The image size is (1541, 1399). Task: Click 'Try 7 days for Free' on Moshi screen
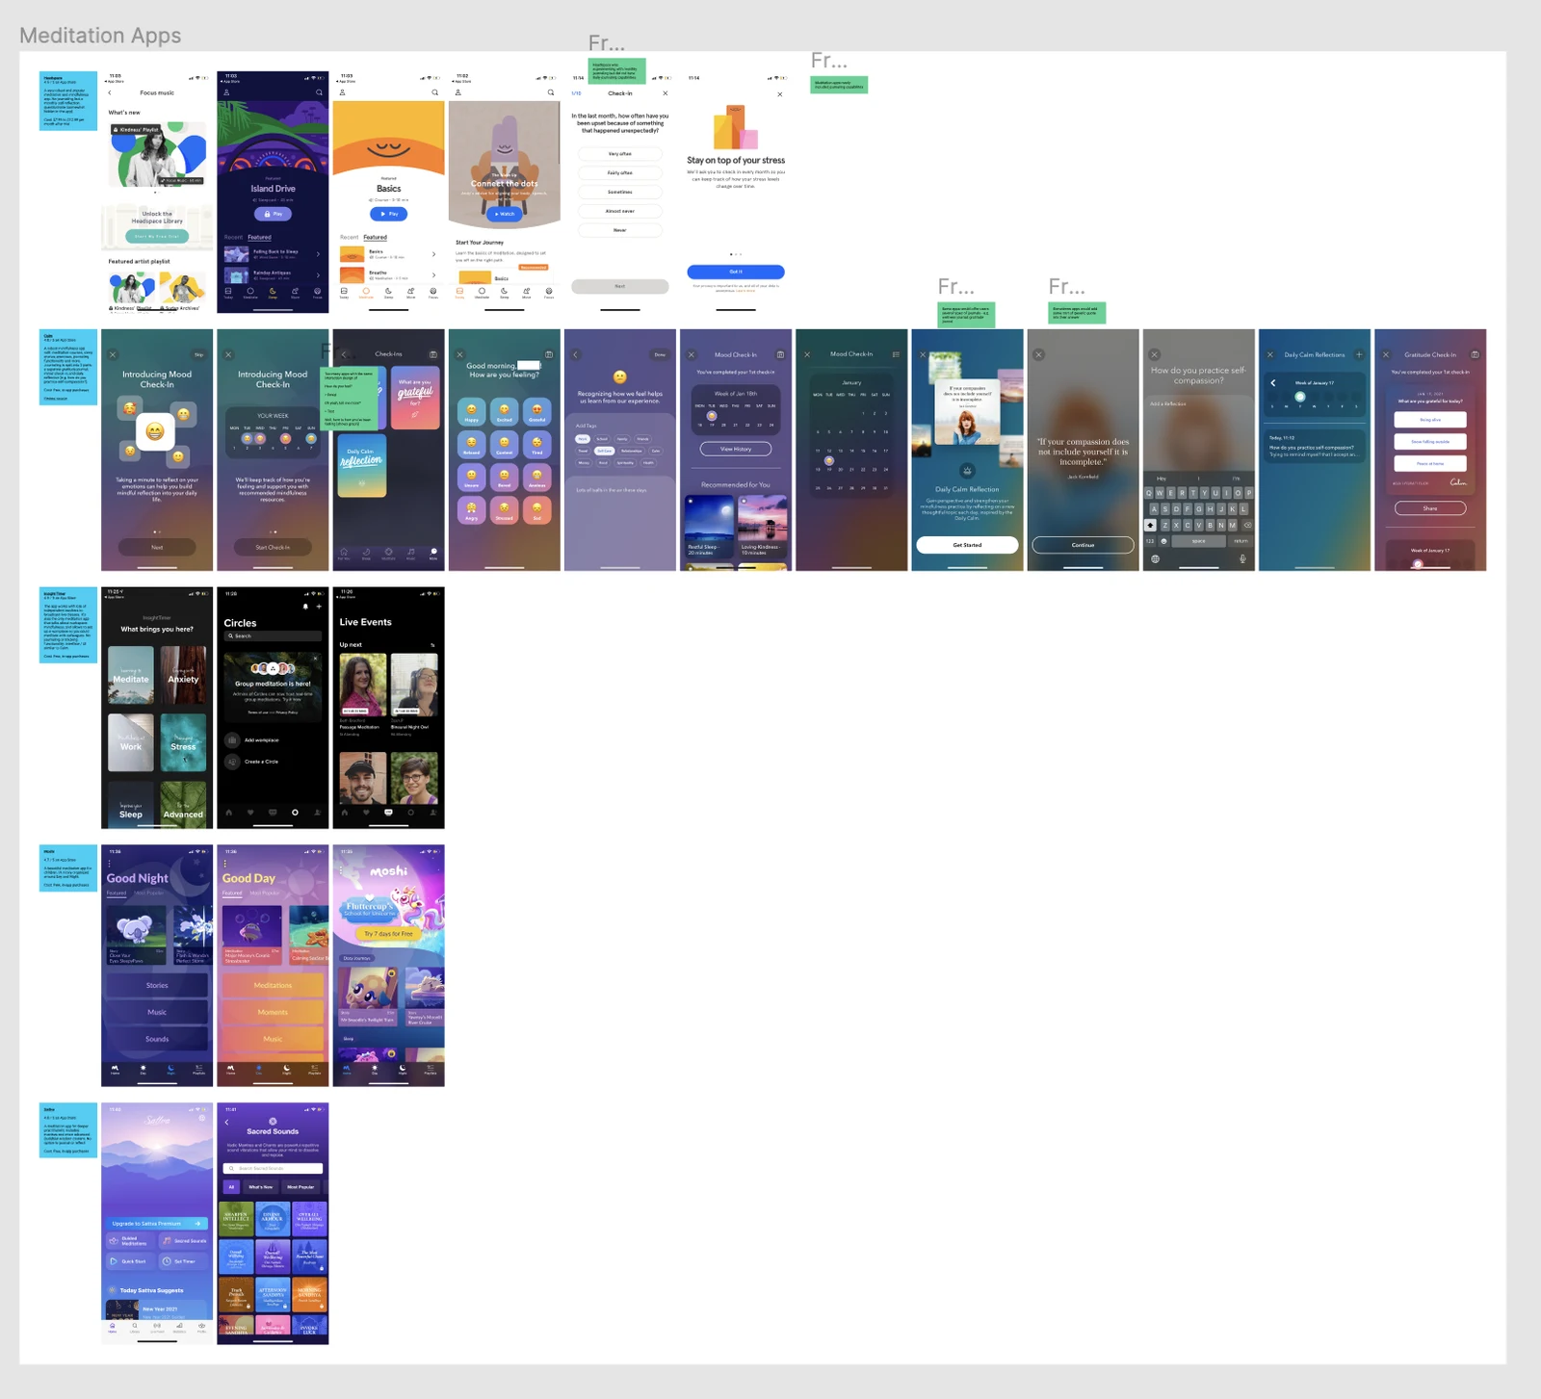pyautogui.click(x=388, y=934)
